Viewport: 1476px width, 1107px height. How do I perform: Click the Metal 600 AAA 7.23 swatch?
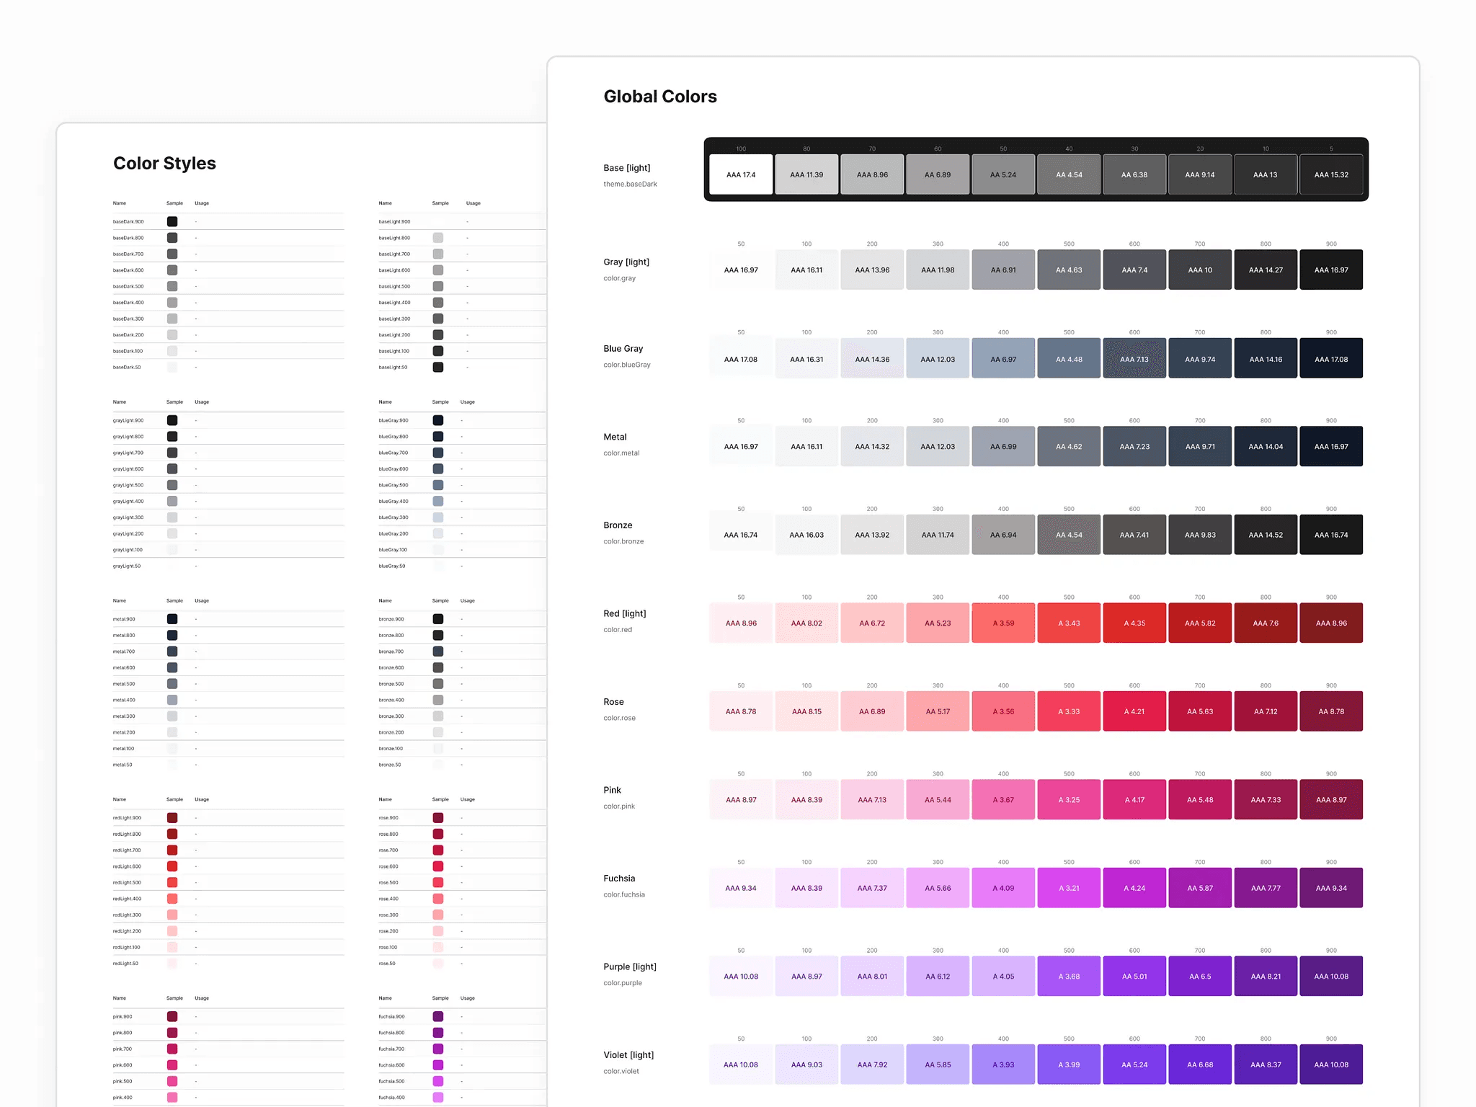[x=1134, y=446]
